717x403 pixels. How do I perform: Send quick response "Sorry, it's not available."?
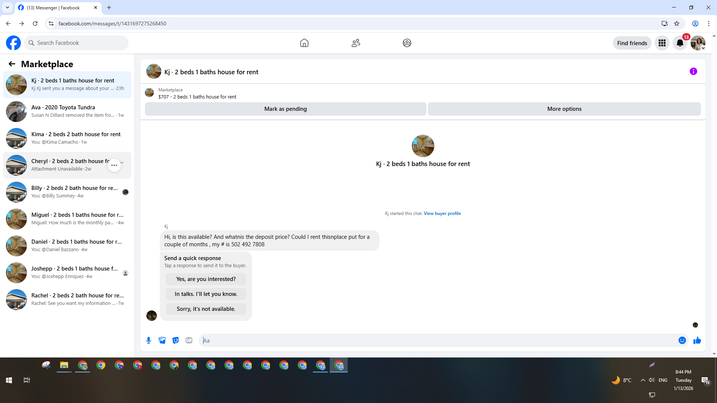pos(206,309)
